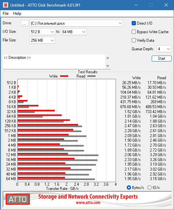Start the disk benchmark
Viewport: 174px width, 210px height.
[x=162, y=58]
